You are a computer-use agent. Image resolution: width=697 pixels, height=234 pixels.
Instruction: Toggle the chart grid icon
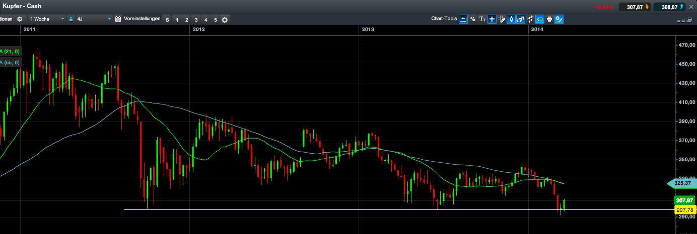click(492, 19)
